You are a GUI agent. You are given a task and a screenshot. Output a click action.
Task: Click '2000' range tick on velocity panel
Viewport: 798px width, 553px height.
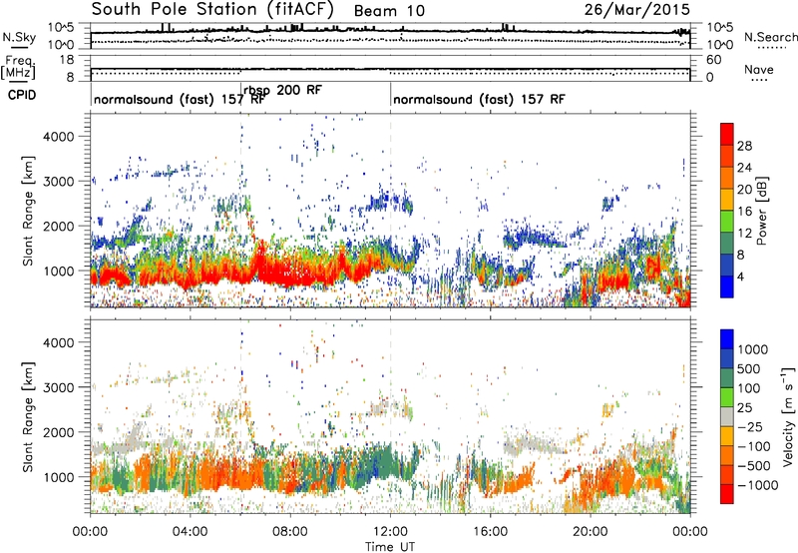[x=59, y=432]
